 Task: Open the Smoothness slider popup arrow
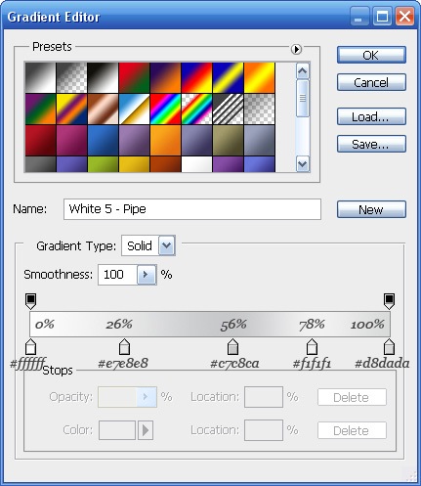pos(147,275)
